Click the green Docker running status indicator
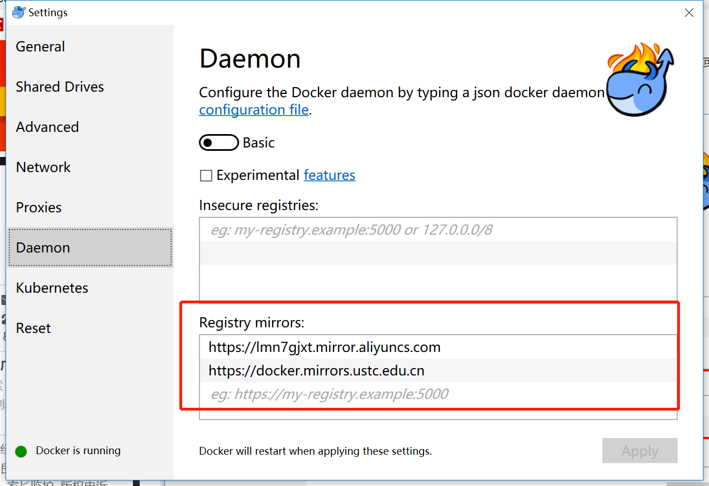The image size is (709, 486). point(21,451)
